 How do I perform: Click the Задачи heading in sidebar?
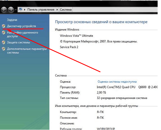[12, 20]
